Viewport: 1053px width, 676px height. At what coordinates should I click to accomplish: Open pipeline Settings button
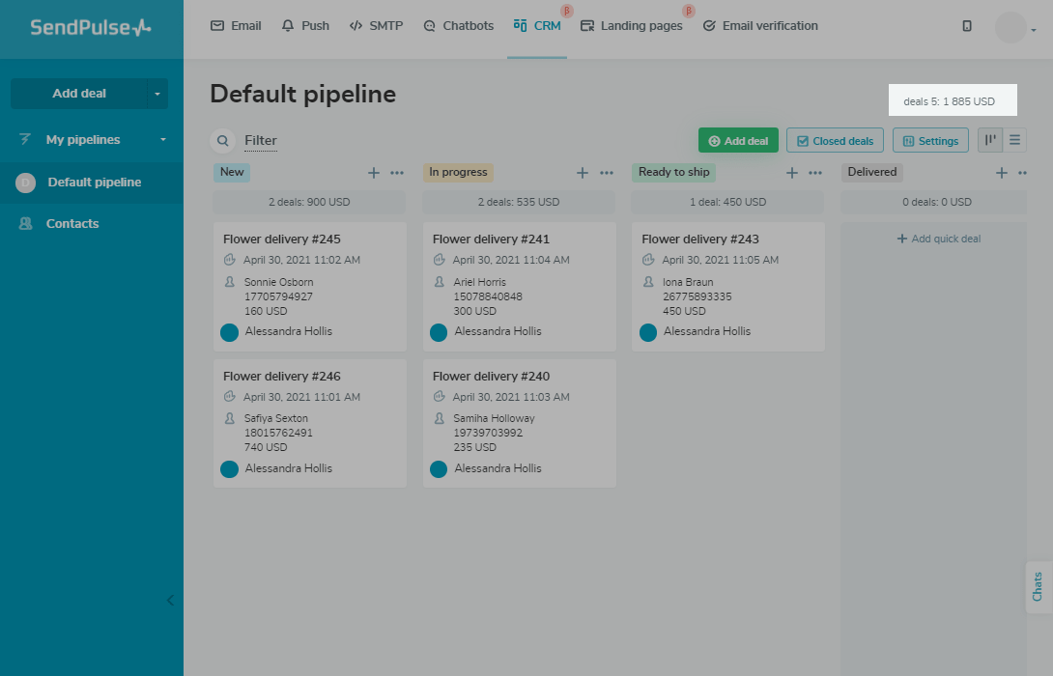tap(930, 141)
